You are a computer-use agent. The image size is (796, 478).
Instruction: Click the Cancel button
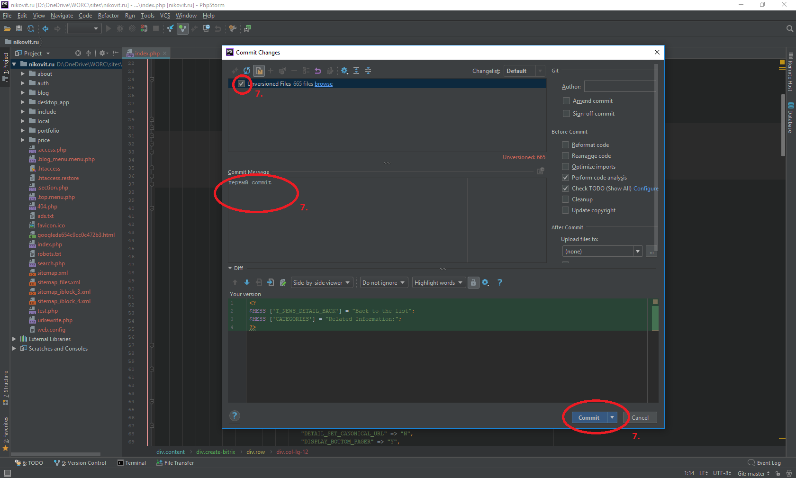point(640,417)
